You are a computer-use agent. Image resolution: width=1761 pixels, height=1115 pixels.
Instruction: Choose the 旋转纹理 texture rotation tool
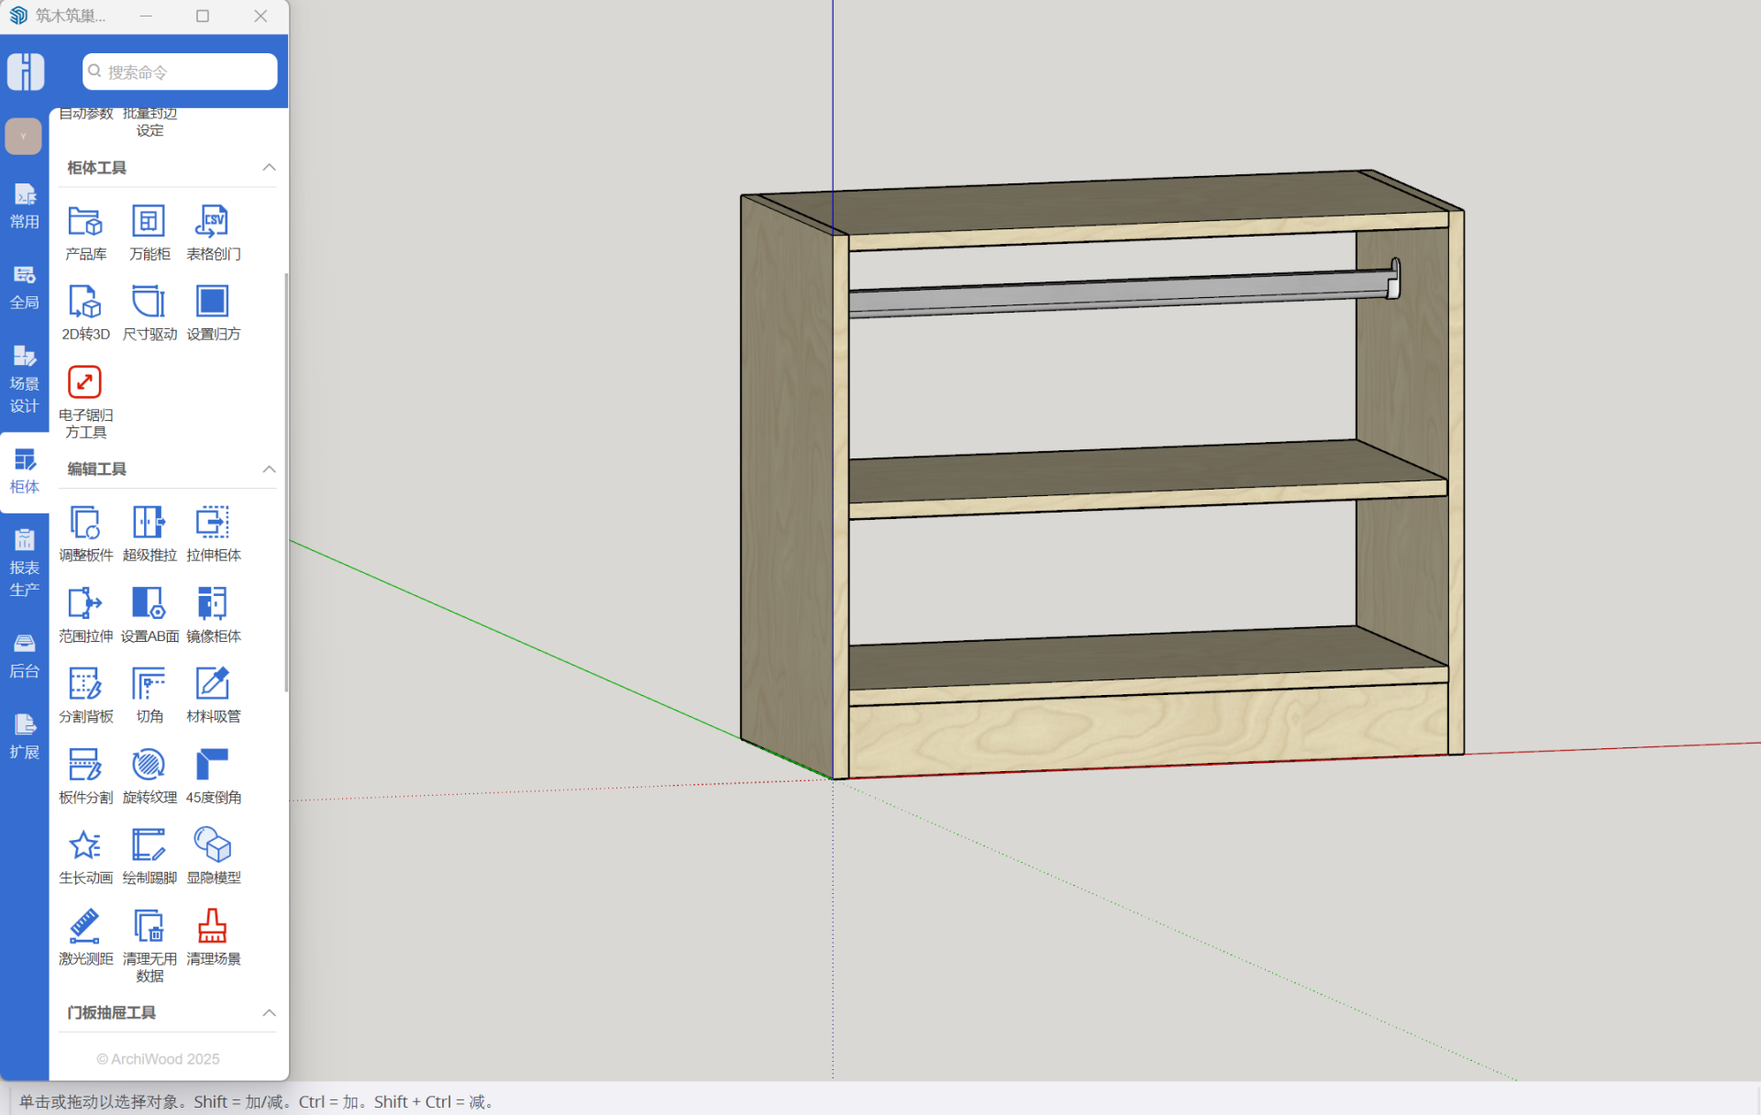tap(149, 765)
